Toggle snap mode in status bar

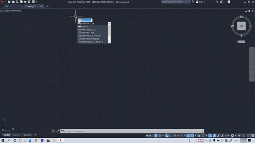(x=159, y=135)
